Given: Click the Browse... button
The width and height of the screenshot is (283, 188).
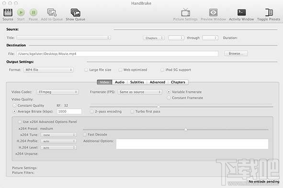Looking at the screenshot, I should tap(236, 54).
